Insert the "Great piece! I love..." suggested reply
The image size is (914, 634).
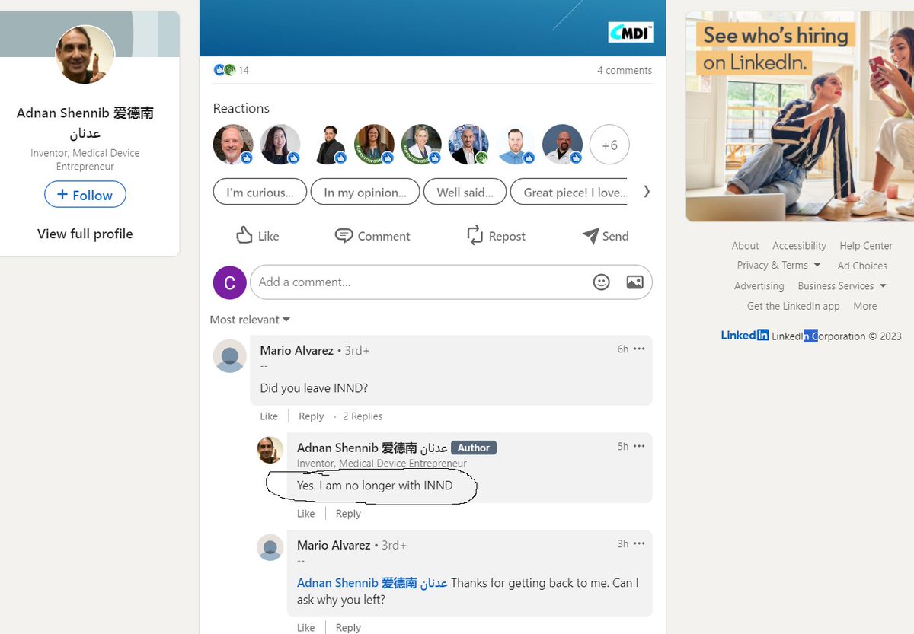click(x=570, y=193)
